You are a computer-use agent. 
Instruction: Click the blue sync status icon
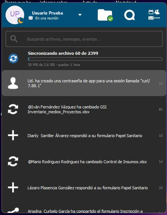13,59
